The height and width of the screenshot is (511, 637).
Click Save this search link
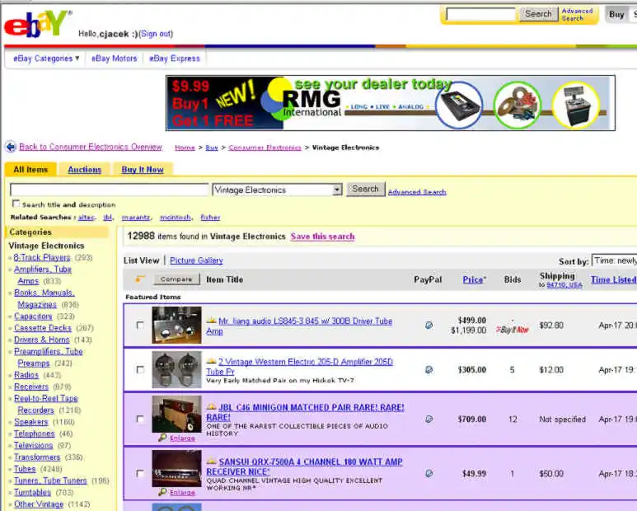tap(322, 237)
